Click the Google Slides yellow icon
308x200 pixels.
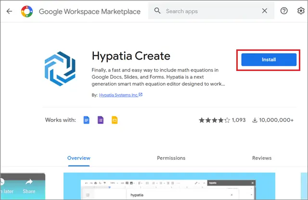pyautogui.click(x=115, y=120)
